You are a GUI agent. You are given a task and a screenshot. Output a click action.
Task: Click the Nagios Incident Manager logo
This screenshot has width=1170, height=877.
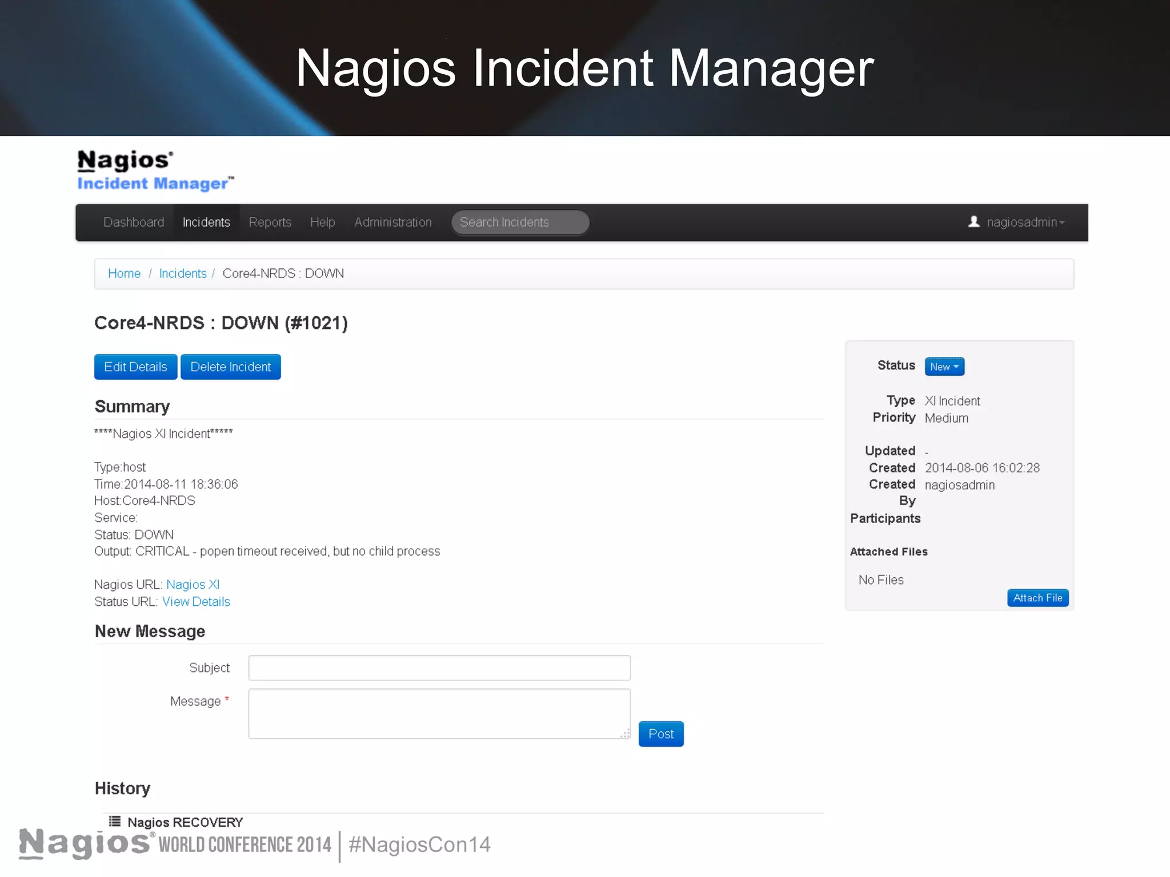coord(155,170)
